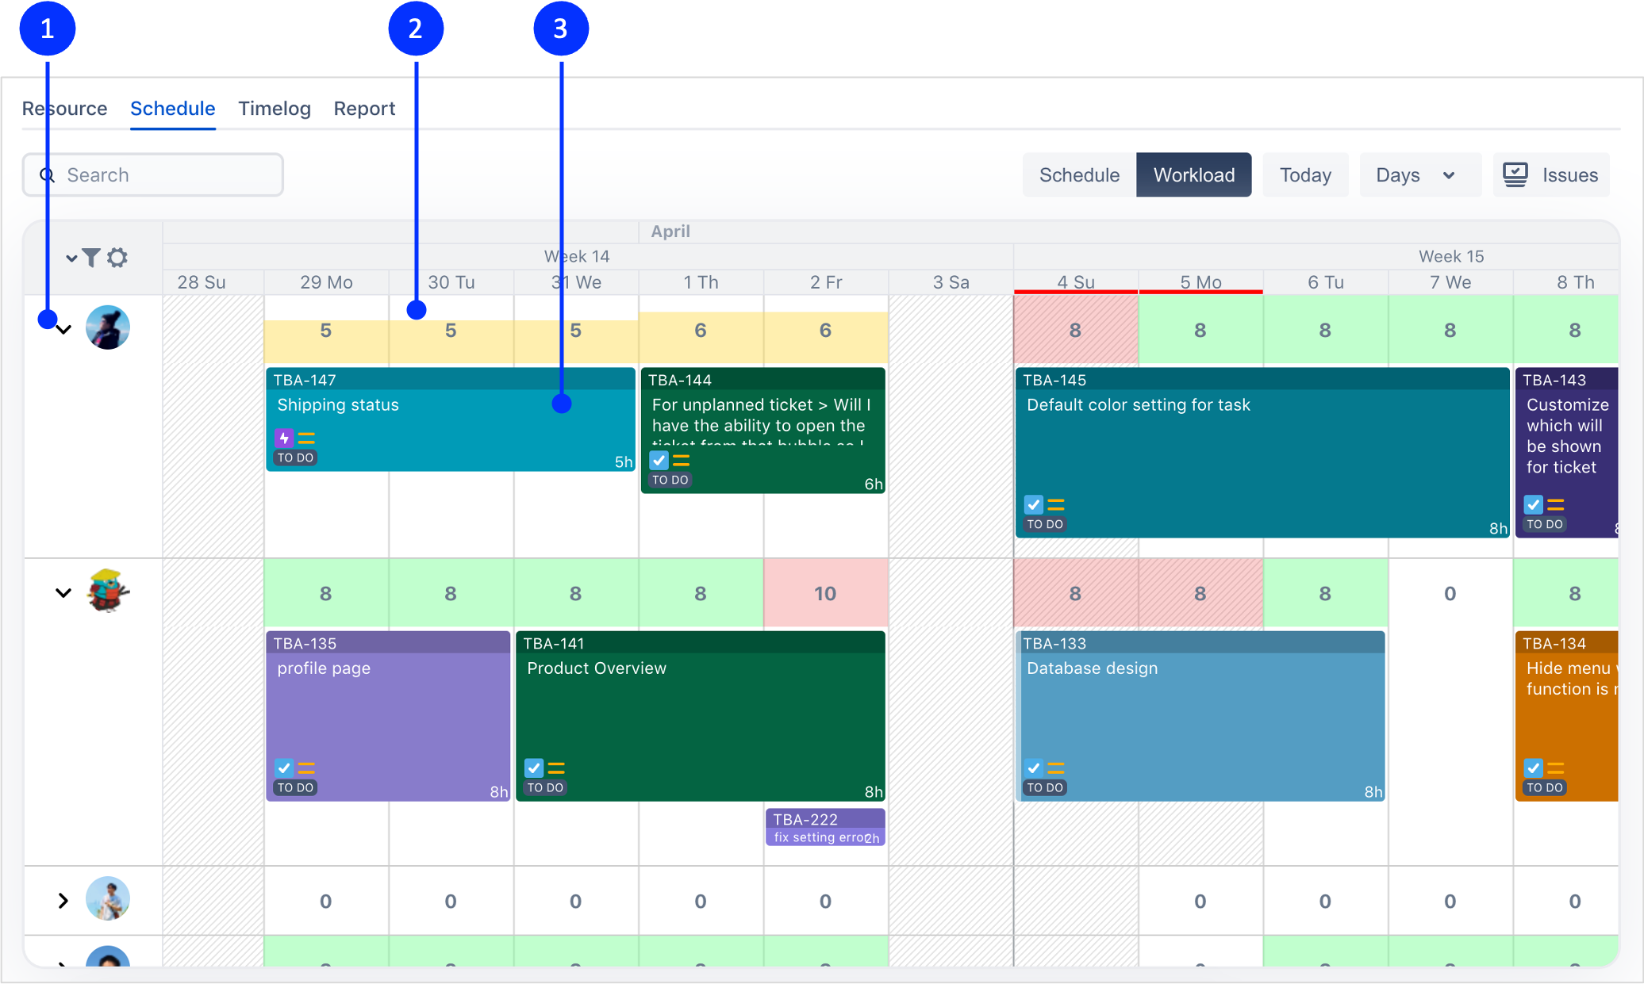
Task: Open the gear settings icon
Action: (117, 258)
